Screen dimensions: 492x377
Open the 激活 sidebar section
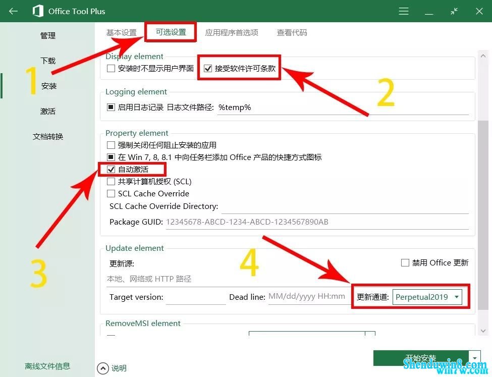coord(48,111)
